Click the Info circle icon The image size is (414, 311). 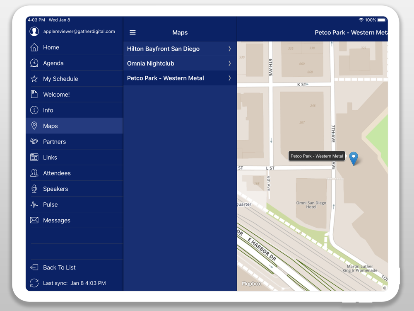point(34,110)
